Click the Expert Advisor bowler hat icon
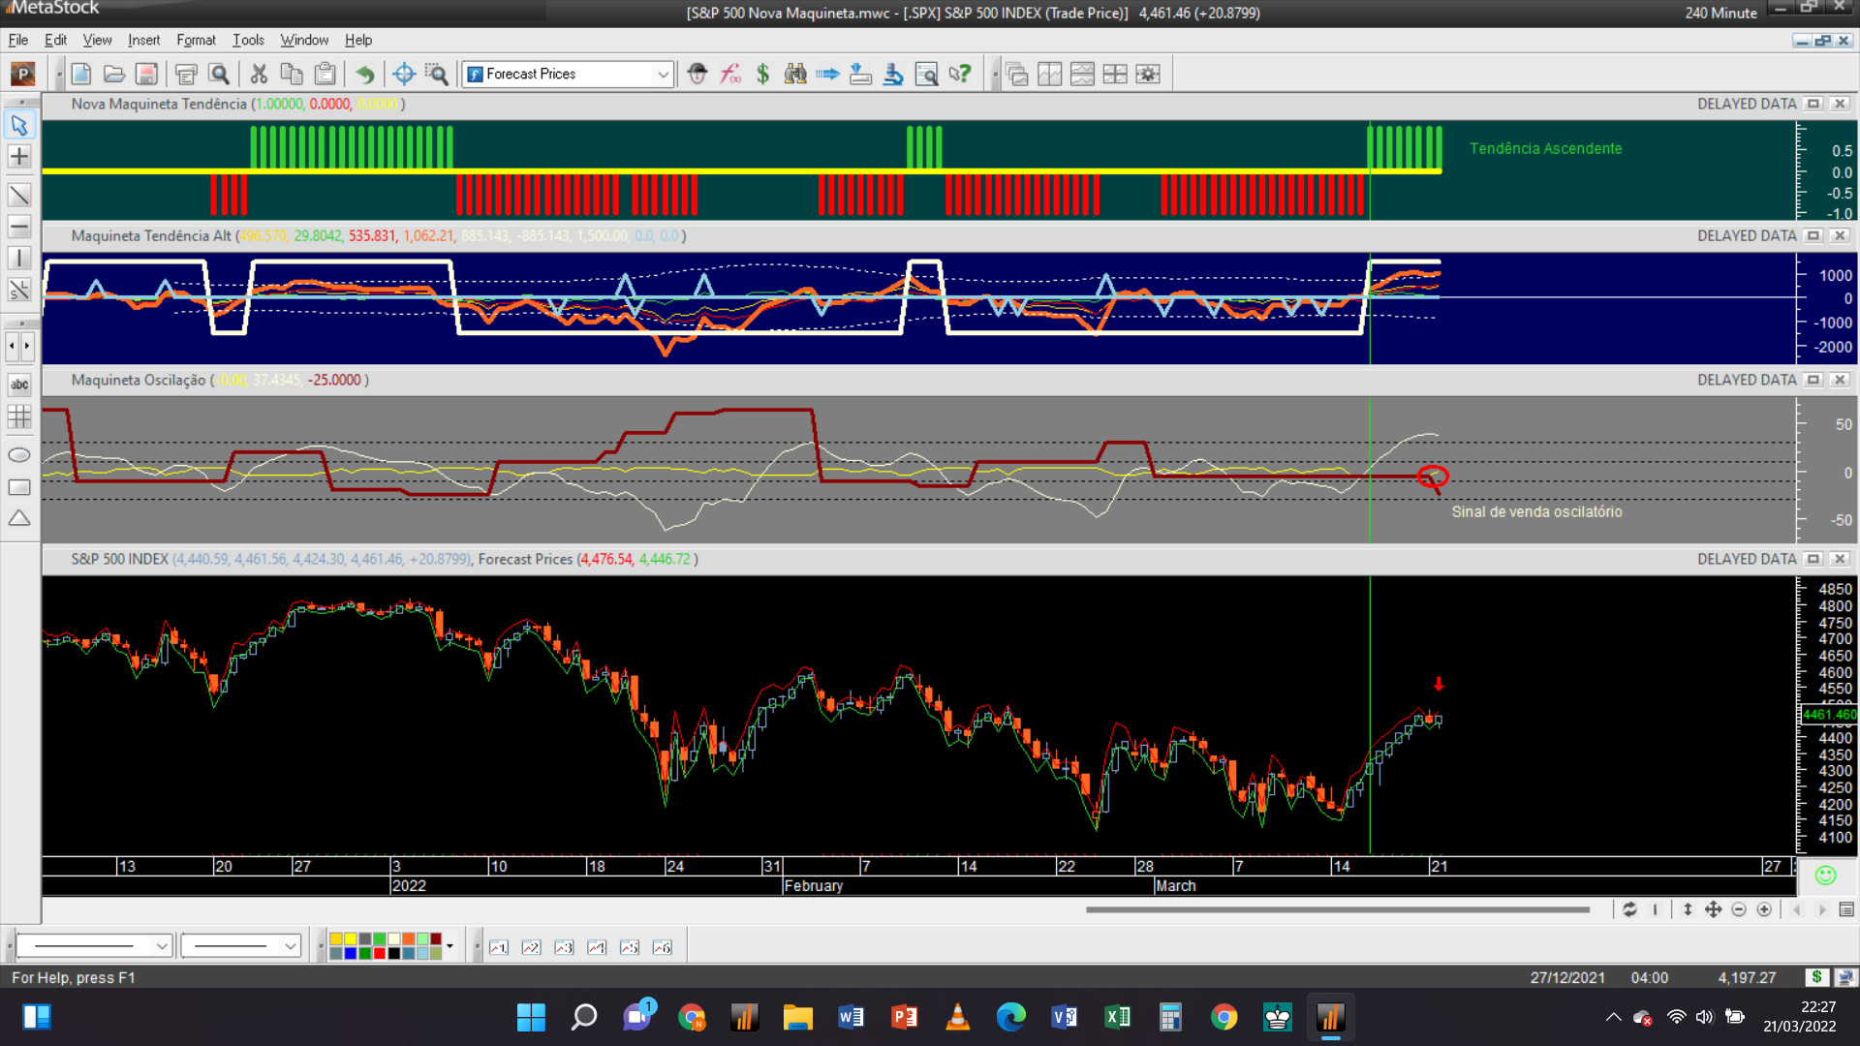 click(x=697, y=74)
